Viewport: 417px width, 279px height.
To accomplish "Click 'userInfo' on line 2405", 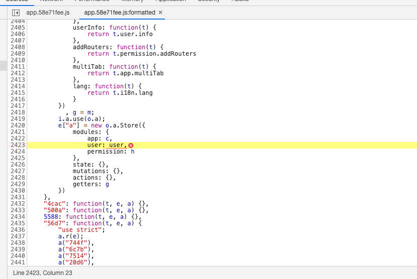I will click(x=87, y=28).
